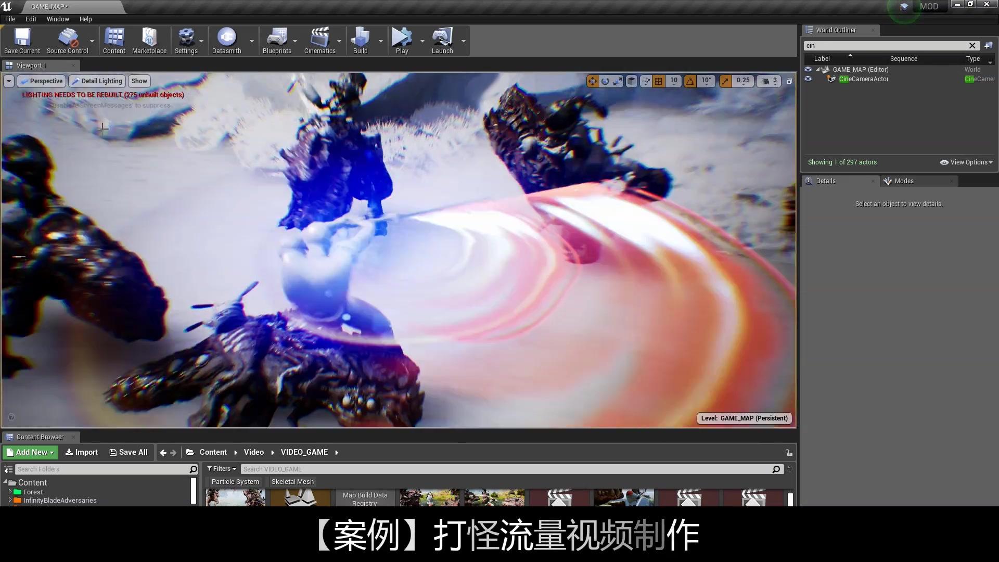Clear the World Outliner search with X
The width and height of the screenshot is (999, 562).
(972, 46)
